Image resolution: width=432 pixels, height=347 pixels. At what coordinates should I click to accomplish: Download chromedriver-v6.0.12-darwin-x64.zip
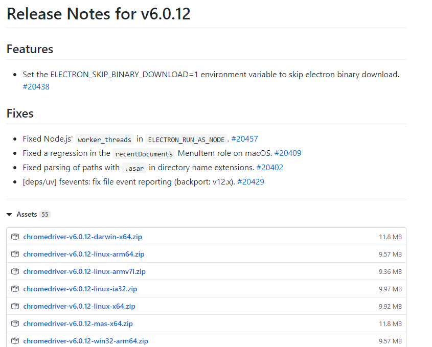[x=84, y=237]
